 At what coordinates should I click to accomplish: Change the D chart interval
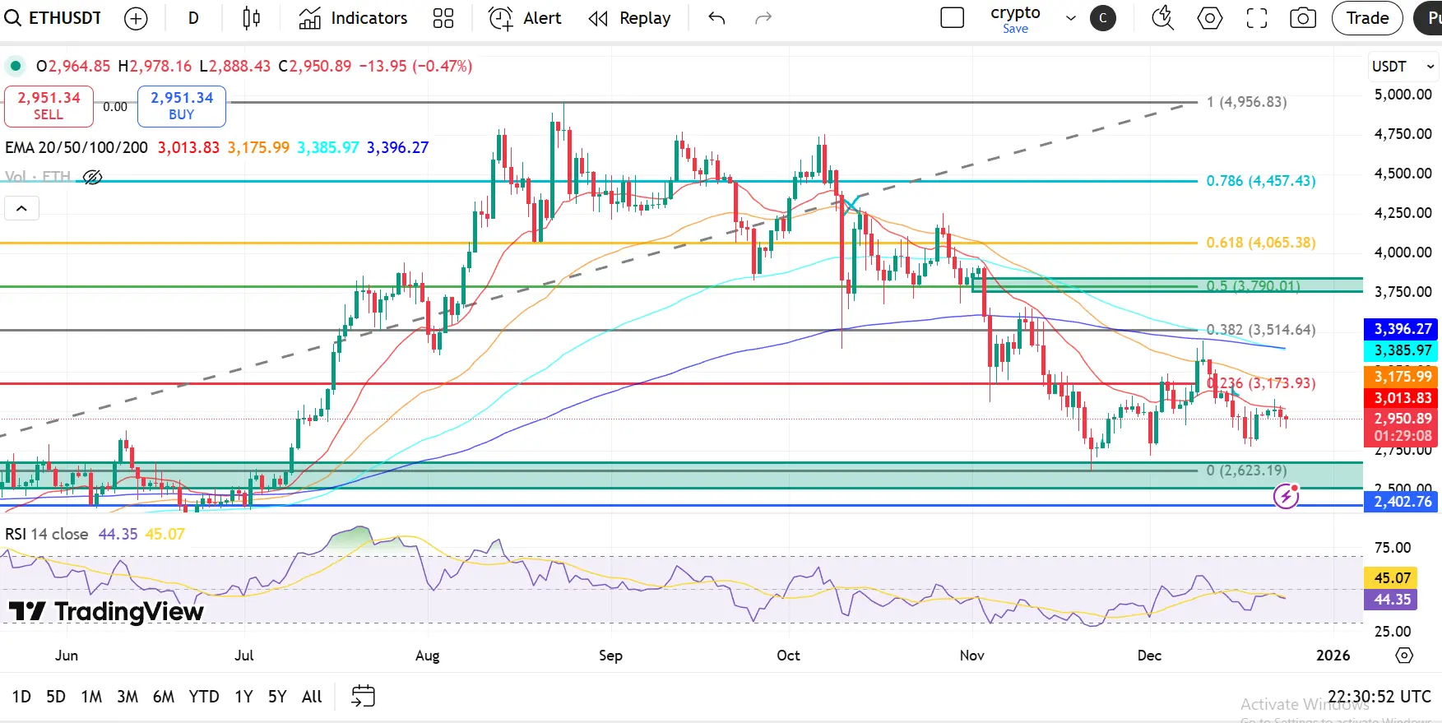pos(193,18)
